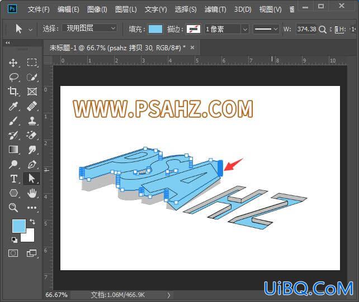Click the W width field 374.38
Image resolution: width=359 pixels, height=302 pixels.
(306, 29)
